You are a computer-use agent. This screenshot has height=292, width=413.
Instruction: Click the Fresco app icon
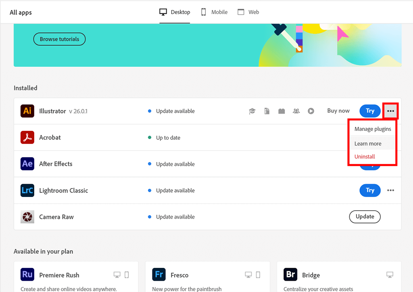coord(159,274)
